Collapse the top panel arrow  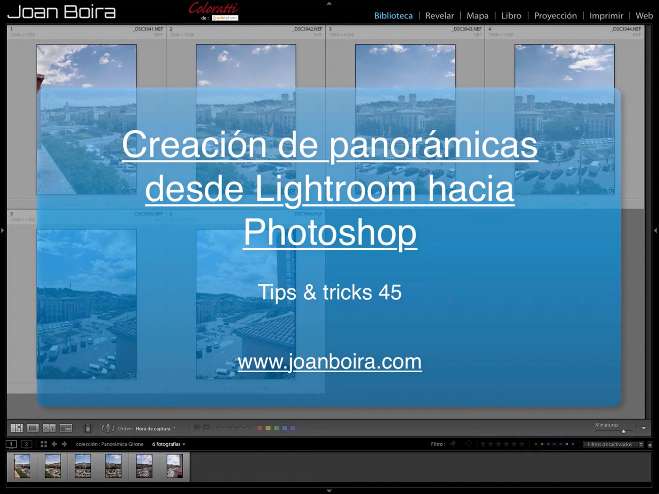click(x=329, y=3)
